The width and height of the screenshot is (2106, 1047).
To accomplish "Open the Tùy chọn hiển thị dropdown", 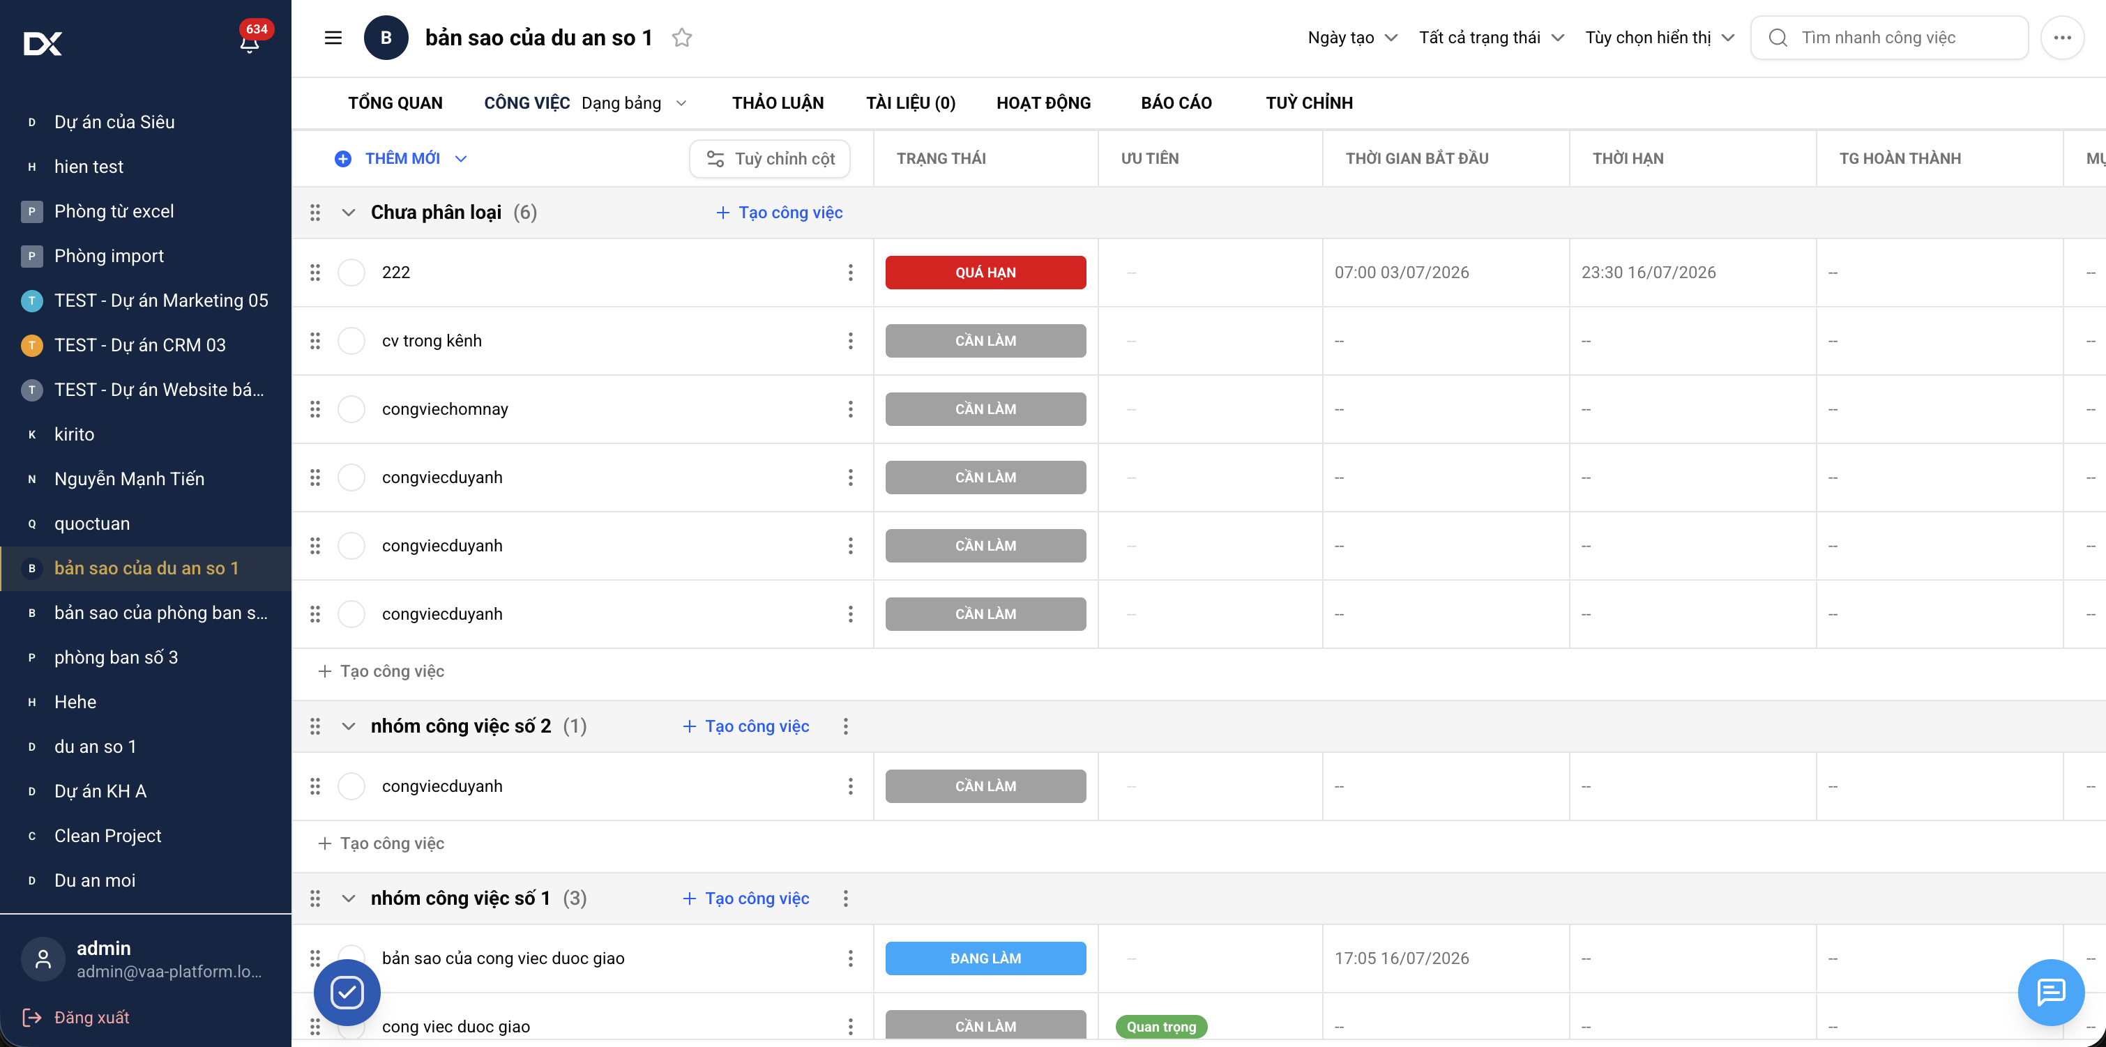I will [1660, 38].
